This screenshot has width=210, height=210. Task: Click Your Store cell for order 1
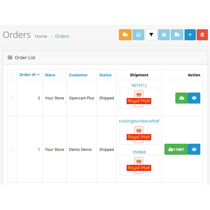point(54,149)
